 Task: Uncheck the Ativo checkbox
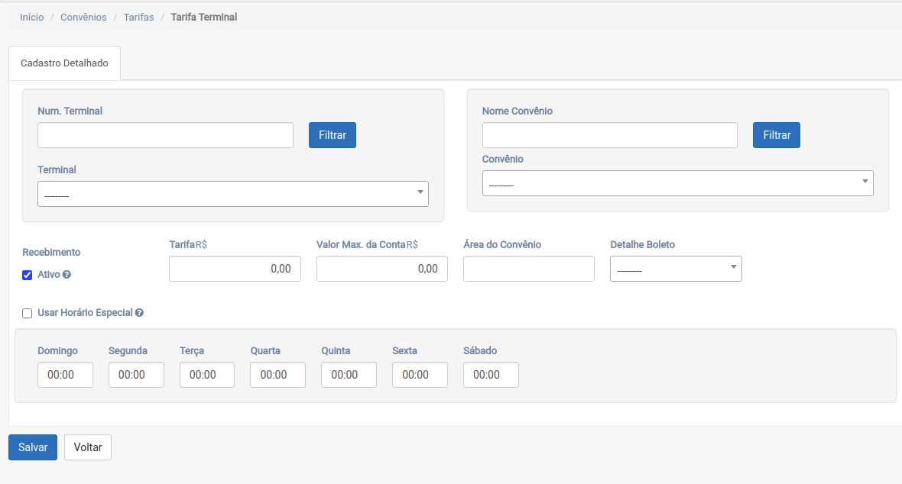point(28,276)
